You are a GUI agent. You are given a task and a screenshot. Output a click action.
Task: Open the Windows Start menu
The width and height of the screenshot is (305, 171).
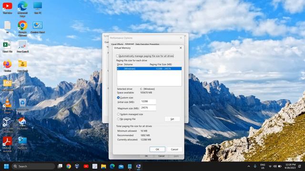point(6,166)
